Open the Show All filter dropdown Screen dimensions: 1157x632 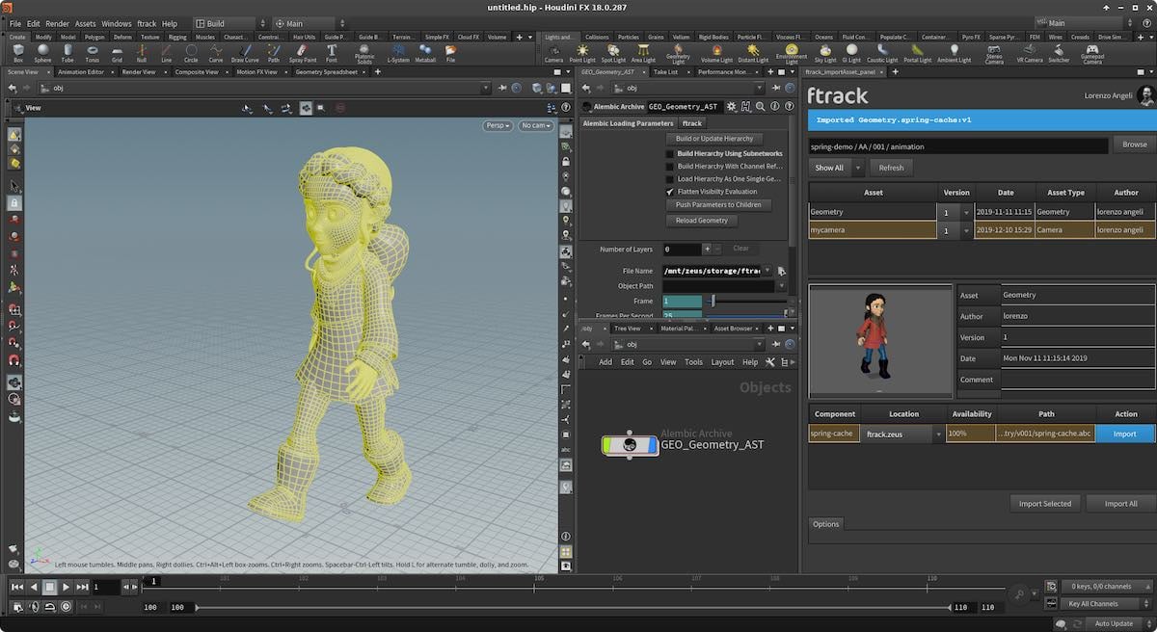[837, 168]
